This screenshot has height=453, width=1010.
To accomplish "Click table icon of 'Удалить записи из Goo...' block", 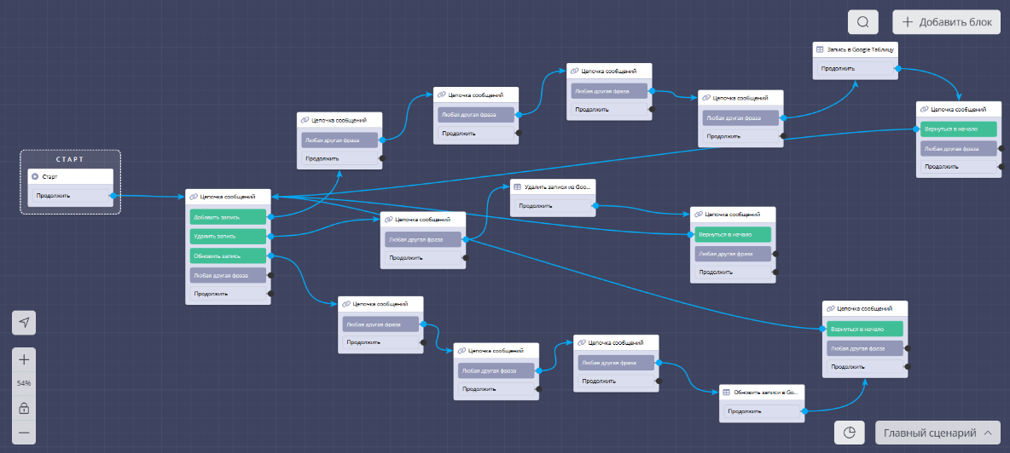I will click(x=517, y=186).
